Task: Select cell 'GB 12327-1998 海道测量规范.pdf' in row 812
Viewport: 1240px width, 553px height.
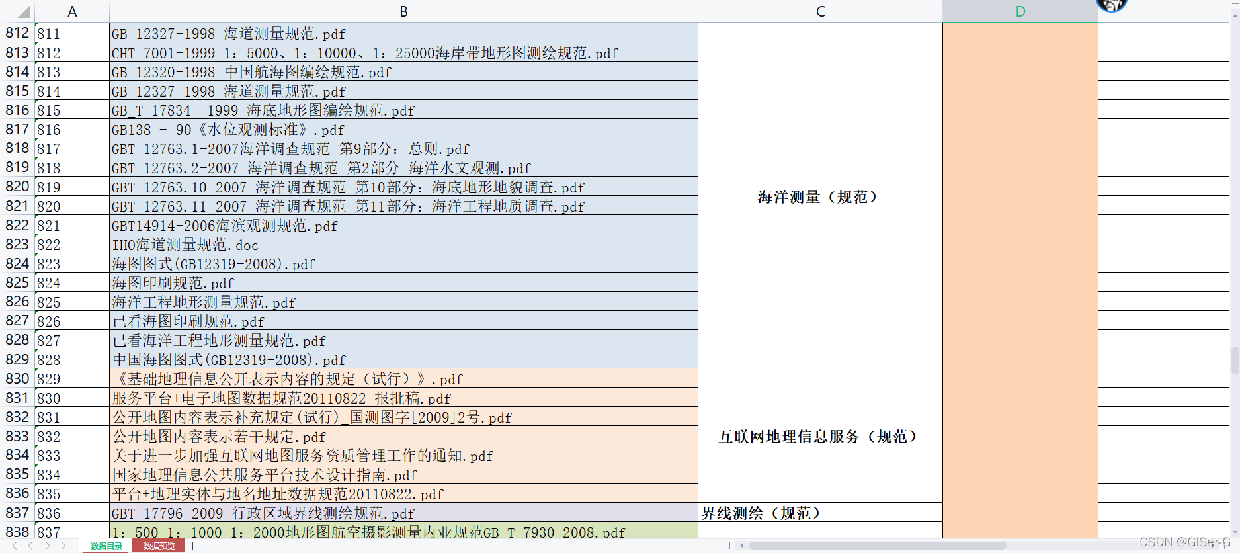Action: [x=403, y=33]
